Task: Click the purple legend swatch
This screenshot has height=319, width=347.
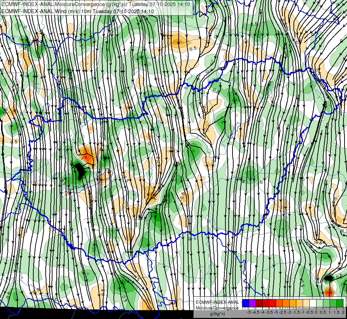Action: pyautogui.click(x=252, y=303)
